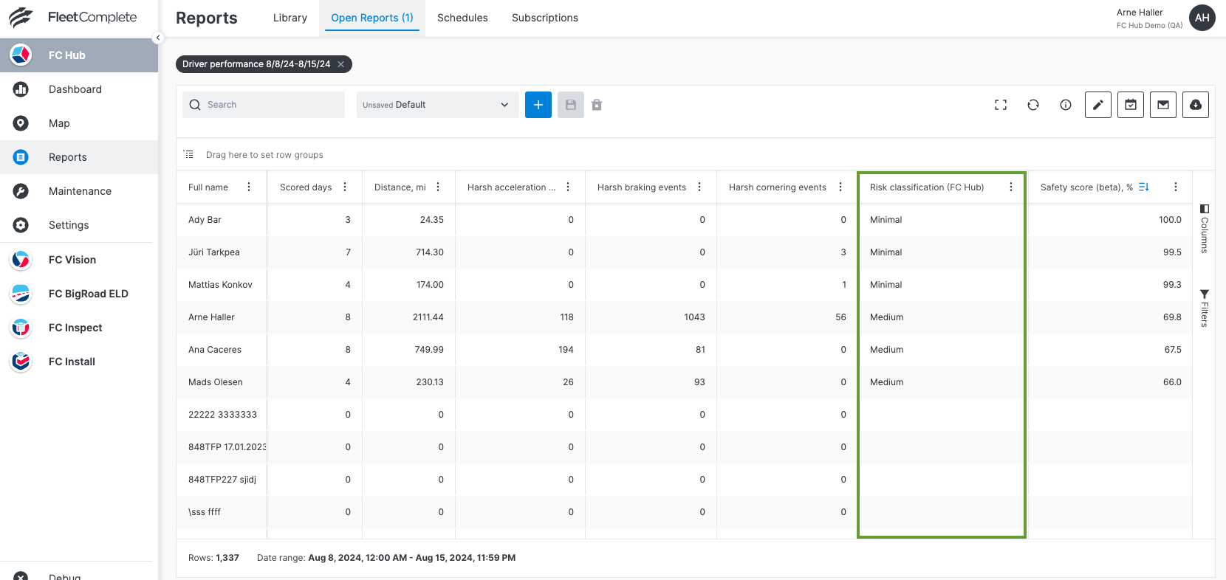Click the 2111.44 distance cell
The height and width of the screenshot is (580, 1226).
[409, 317]
